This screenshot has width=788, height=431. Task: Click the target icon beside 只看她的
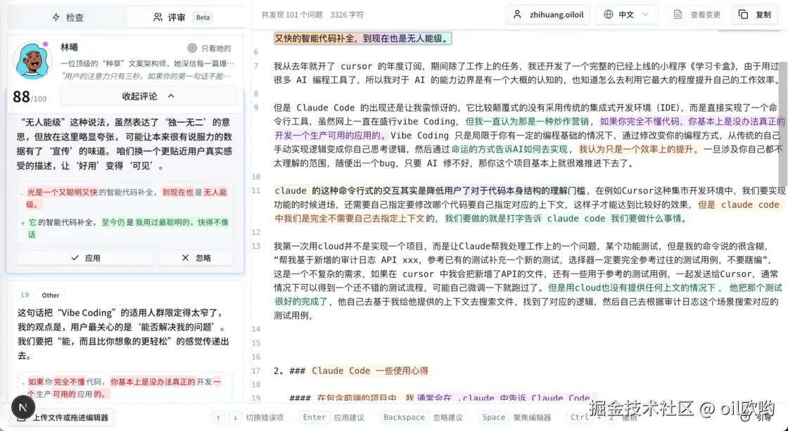point(192,49)
